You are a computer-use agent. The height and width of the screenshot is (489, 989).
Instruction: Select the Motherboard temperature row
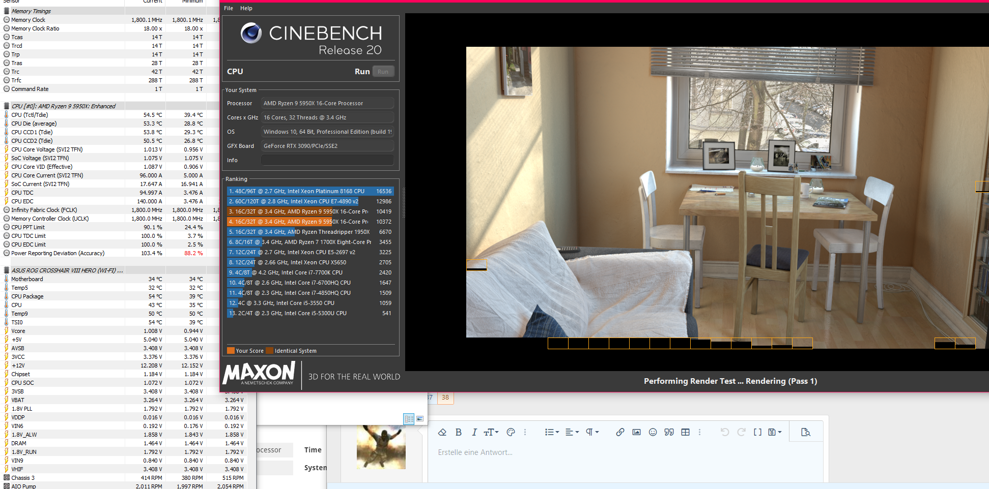pos(109,279)
